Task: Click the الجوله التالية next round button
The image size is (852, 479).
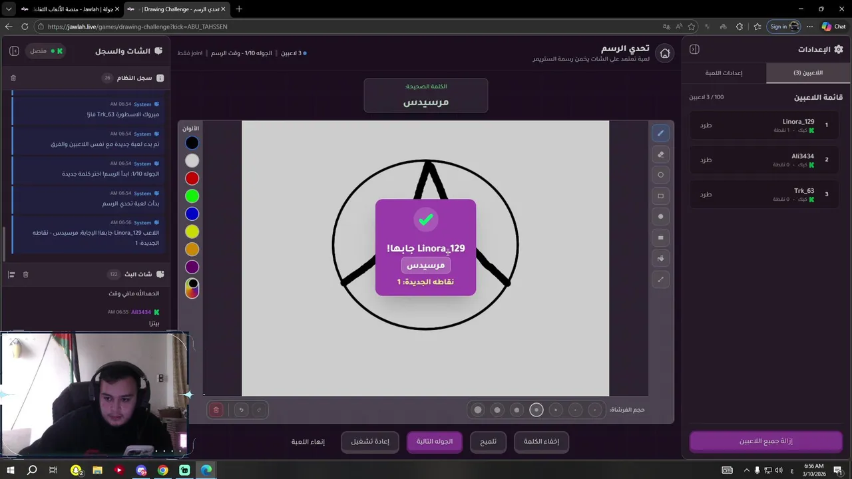Action: 435,441
